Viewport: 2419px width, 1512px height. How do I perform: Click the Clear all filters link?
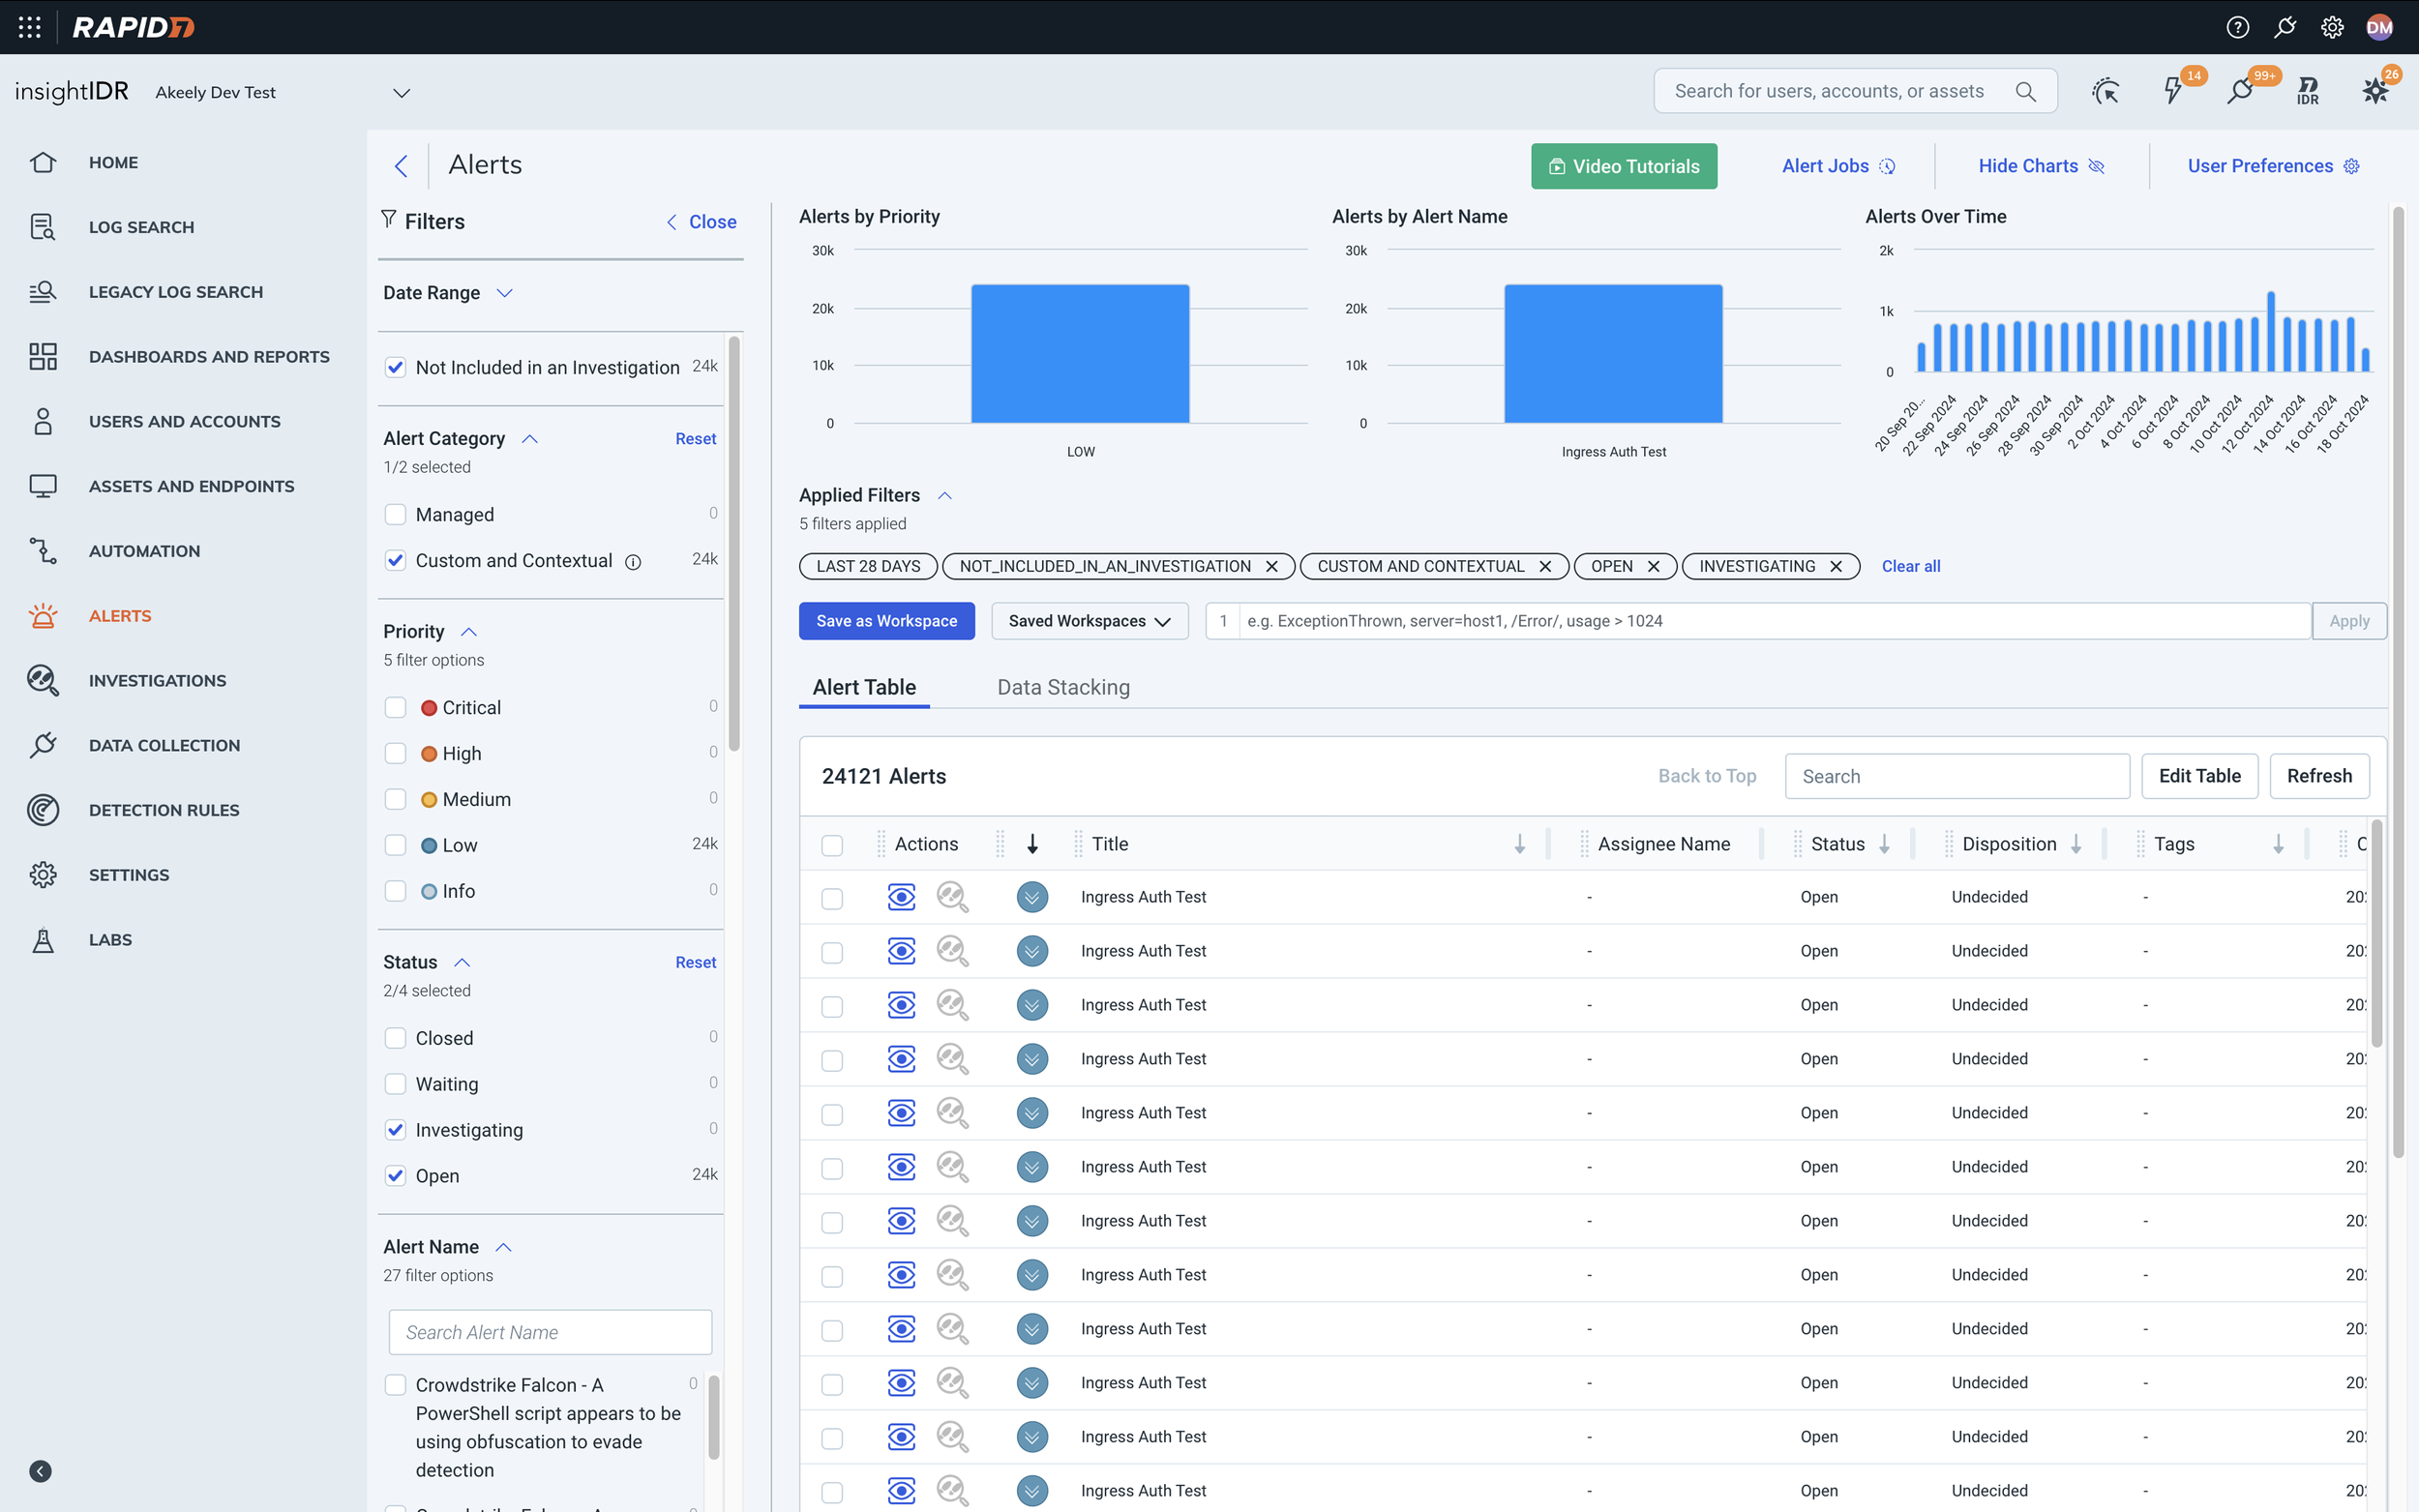(1910, 566)
